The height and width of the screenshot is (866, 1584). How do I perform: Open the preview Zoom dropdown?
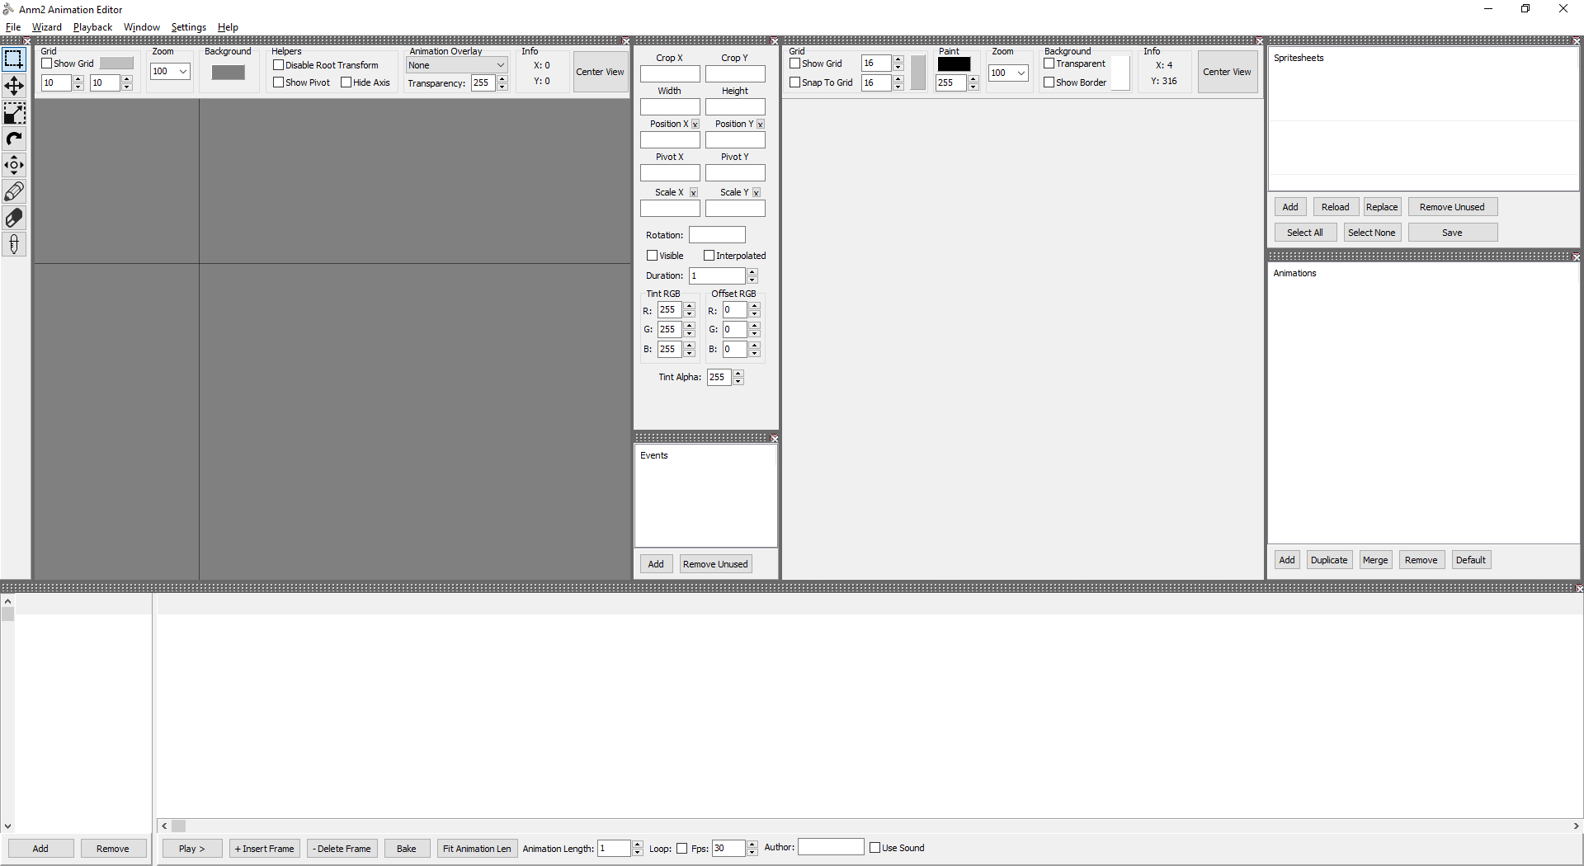pyautogui.click(x=183, y=72)
